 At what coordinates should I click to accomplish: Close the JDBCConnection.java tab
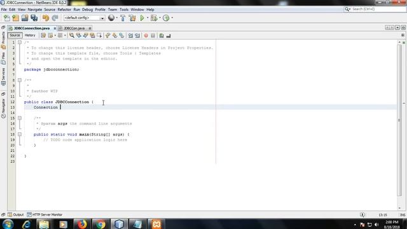[x=55, y=28]
